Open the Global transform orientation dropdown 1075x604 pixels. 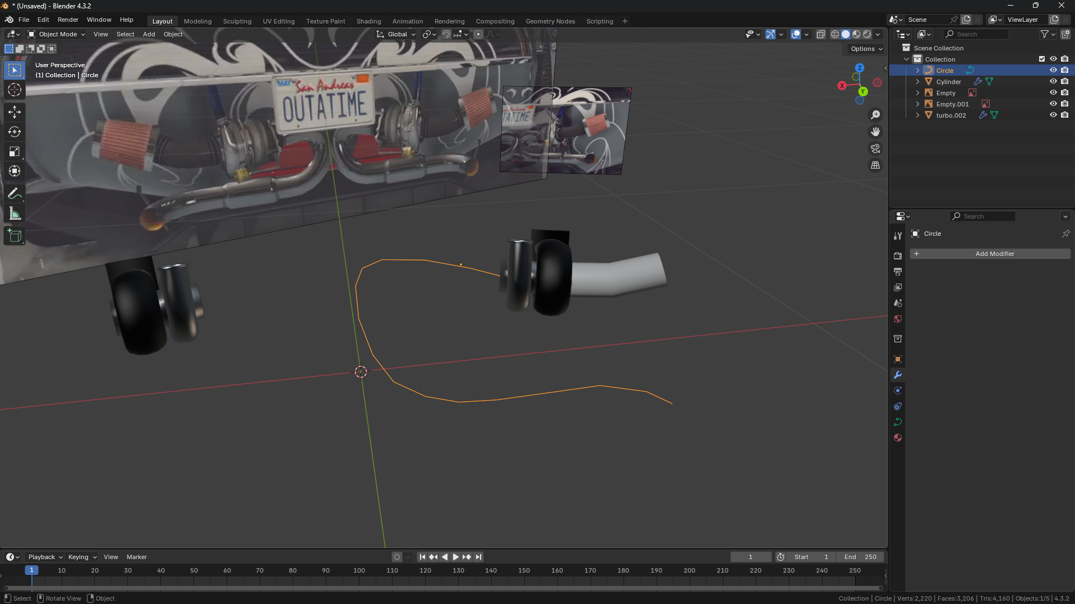pyautogui.click(x=396, y=34)
